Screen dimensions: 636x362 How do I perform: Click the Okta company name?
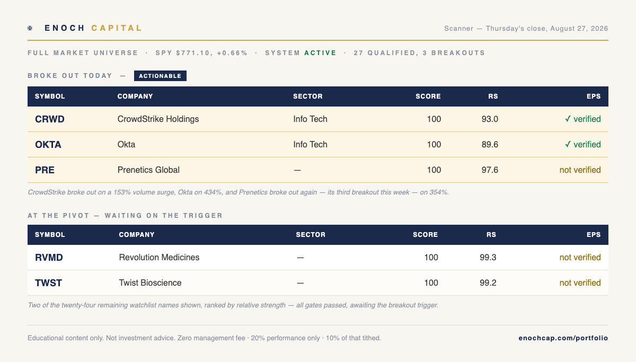coord(126,145)
